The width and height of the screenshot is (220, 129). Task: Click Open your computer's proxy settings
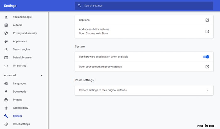[100, 67]
